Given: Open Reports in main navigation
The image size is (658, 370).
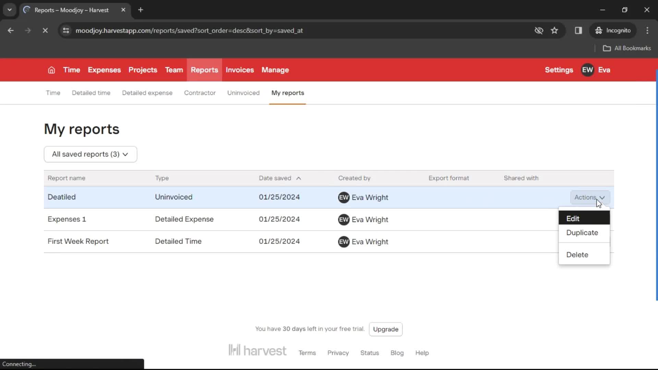Looking at the screenshot, I should pyautogui.click(x=204, y=70).
